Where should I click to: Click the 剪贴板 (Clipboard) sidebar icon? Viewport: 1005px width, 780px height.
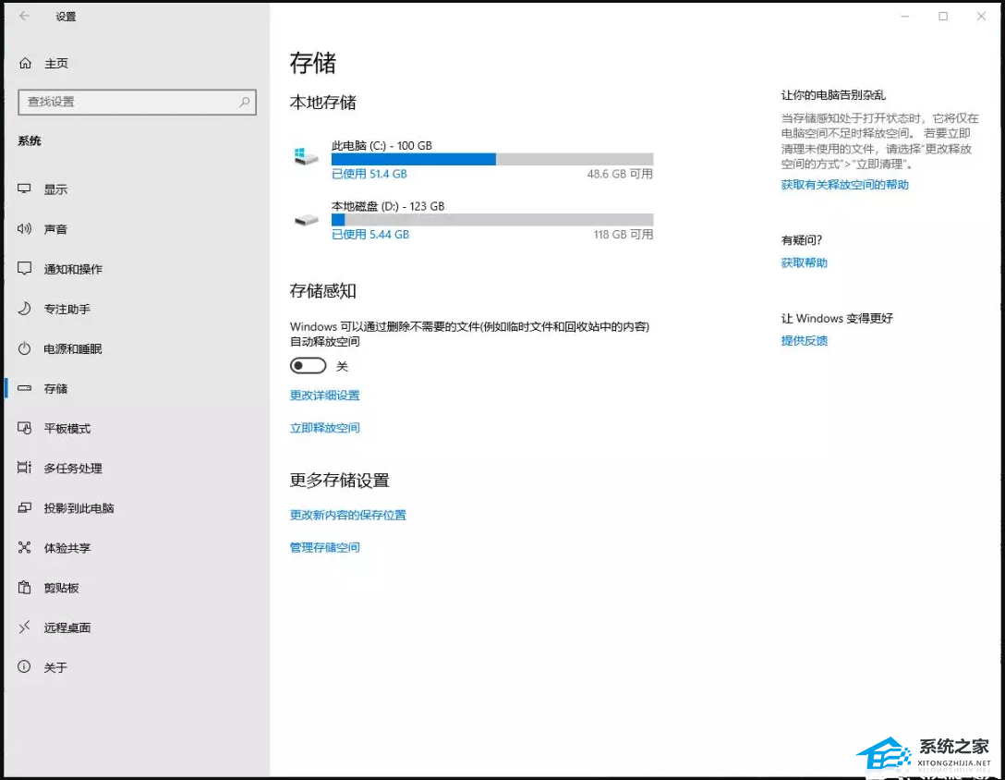point(54,587)
